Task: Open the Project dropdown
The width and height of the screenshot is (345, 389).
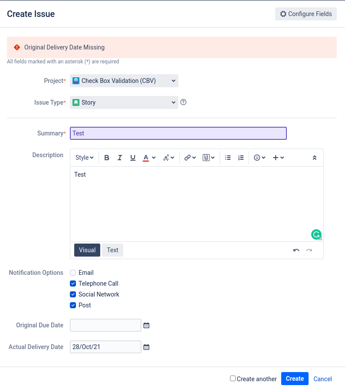Action: (x=124, y=81)
